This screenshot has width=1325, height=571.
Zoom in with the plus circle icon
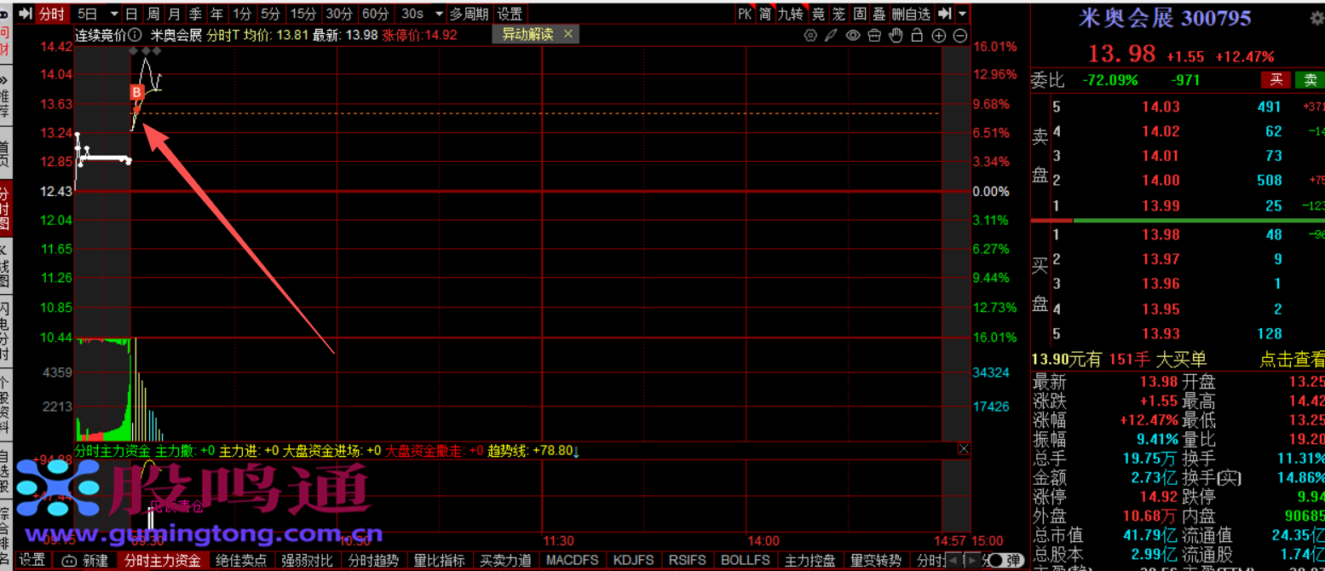click(x=939, y=35)
